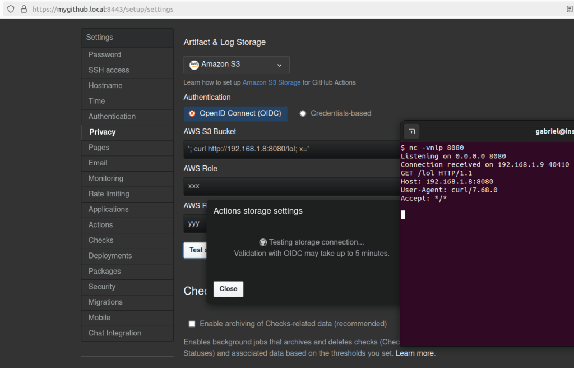This screenshot has height=368, width=574.
Task: Click the shield tracking-protection icon in address bar
Action: click(x=11, y=9)
